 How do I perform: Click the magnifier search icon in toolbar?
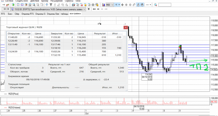coord(155,5)
